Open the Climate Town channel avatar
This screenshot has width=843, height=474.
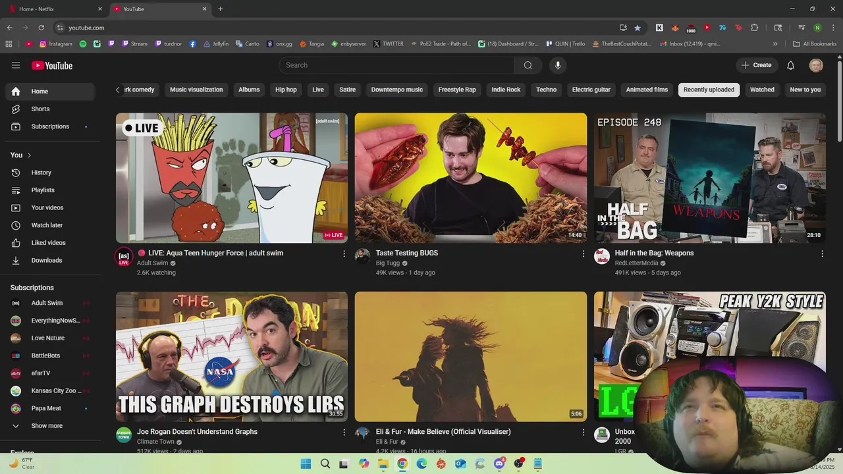click(124, 435)
